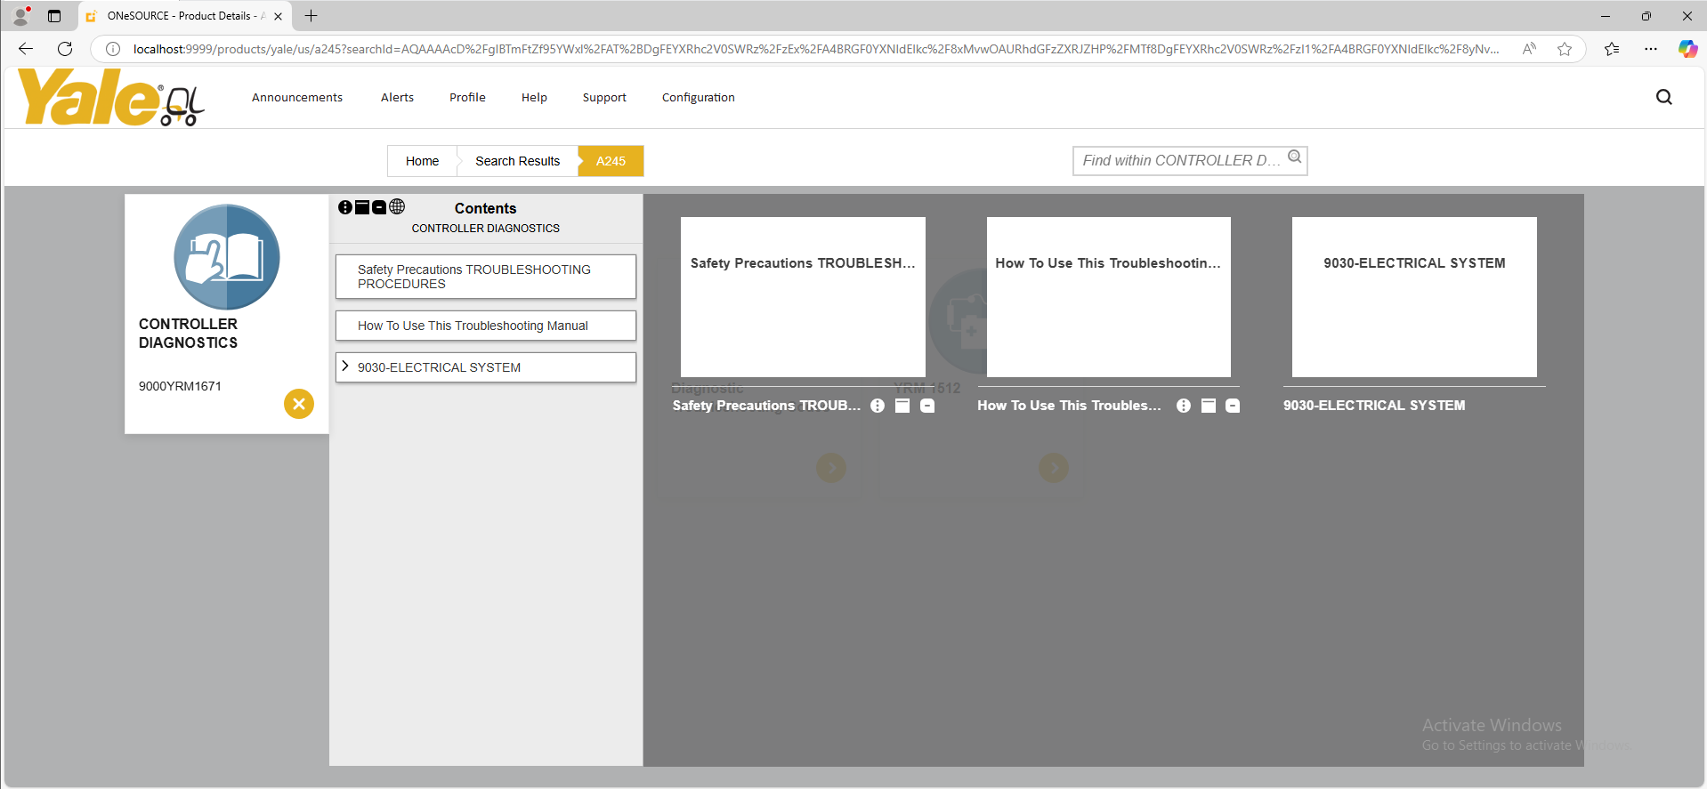Click minus icon beside Safety Precautions card label

(x=927, y=406)
